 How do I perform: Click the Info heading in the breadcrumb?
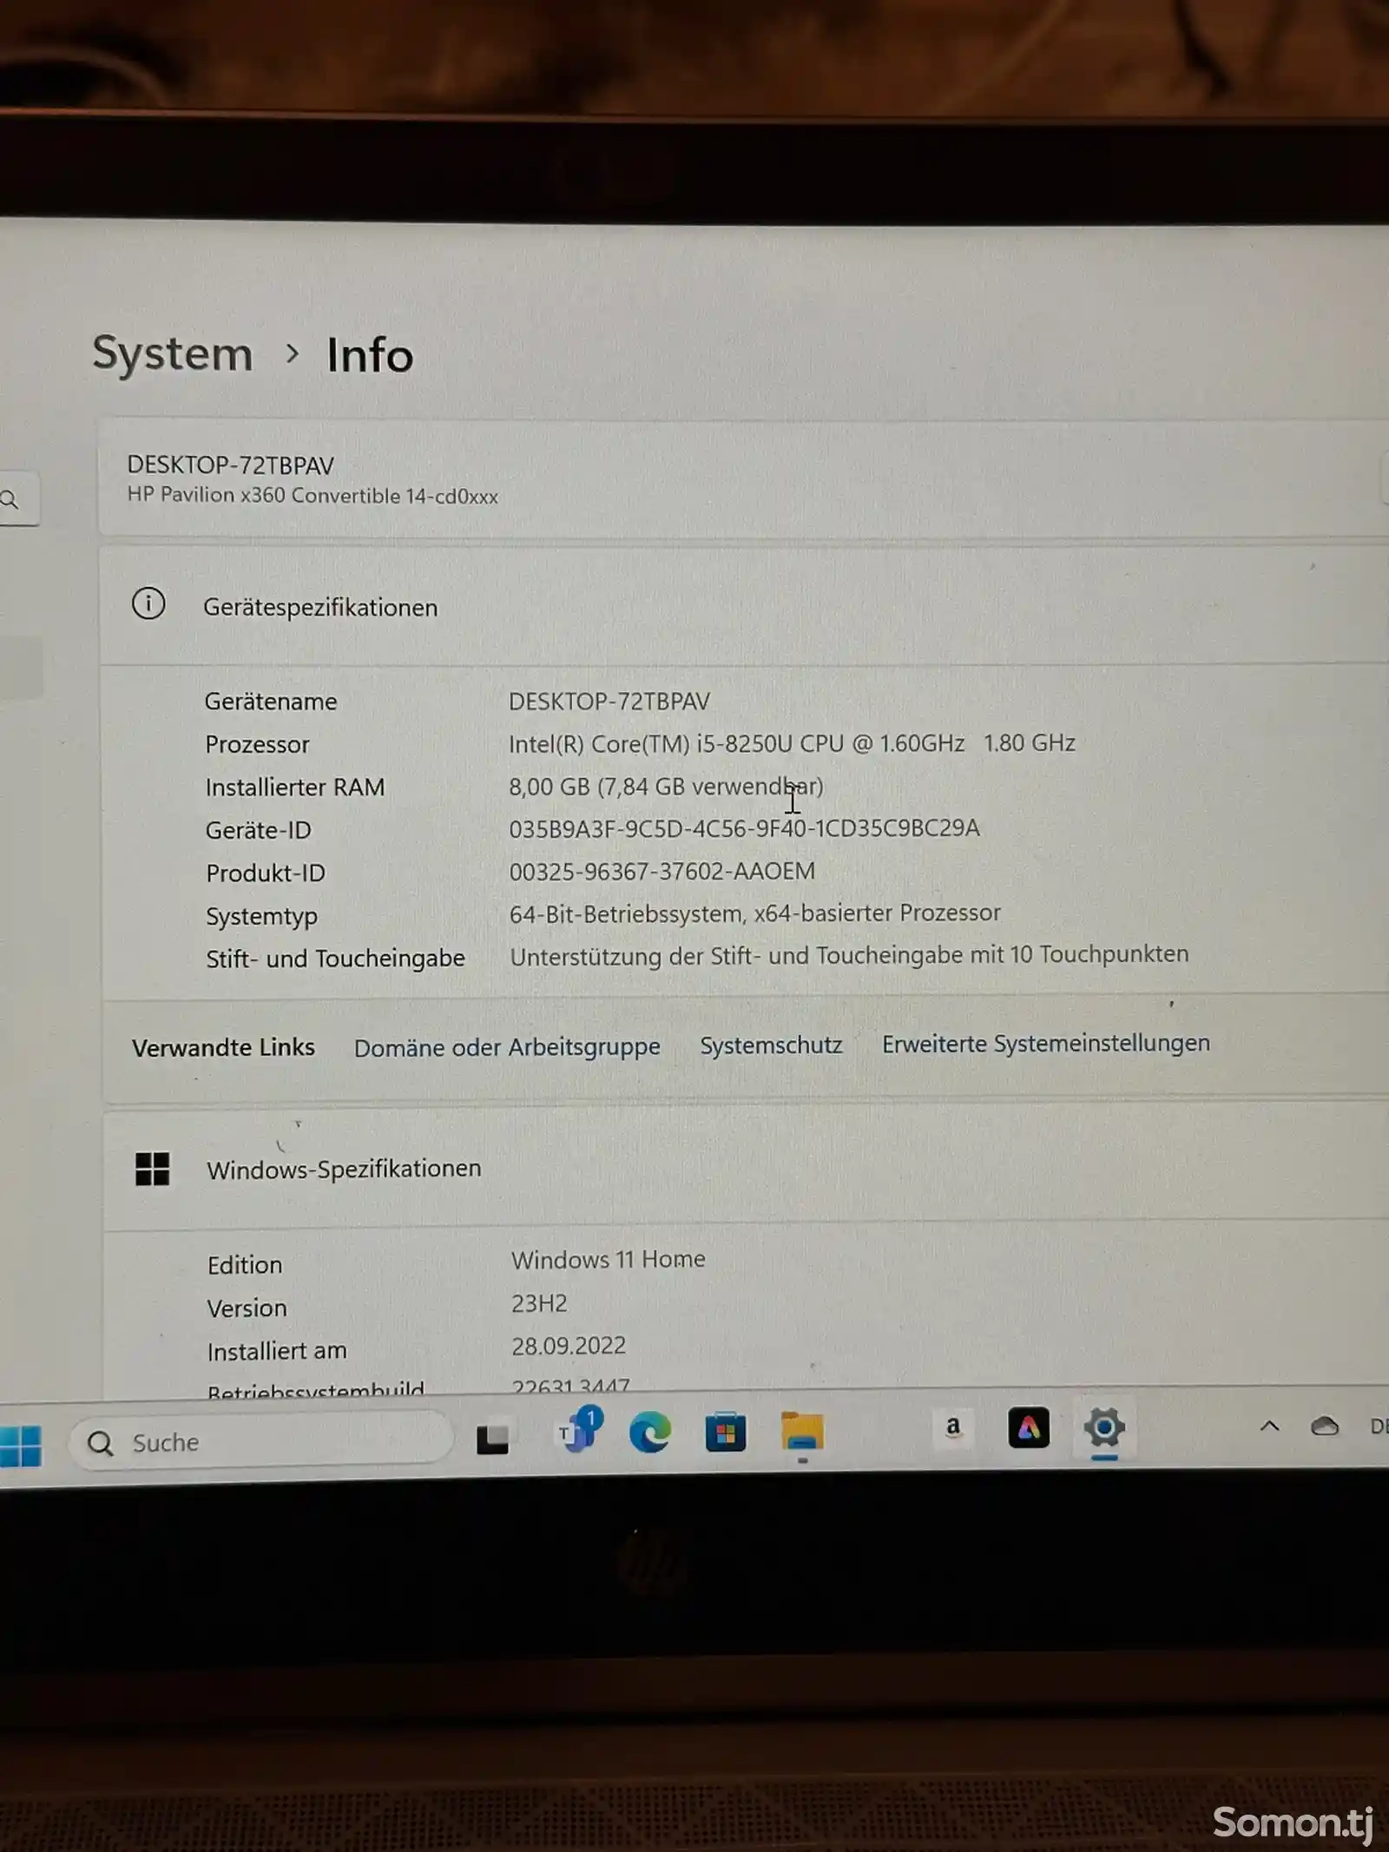[x=370, y=355]
